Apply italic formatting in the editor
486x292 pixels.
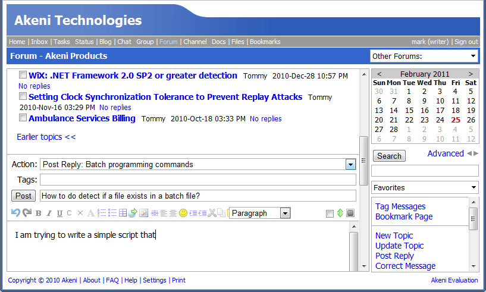(x=49, y=213)
